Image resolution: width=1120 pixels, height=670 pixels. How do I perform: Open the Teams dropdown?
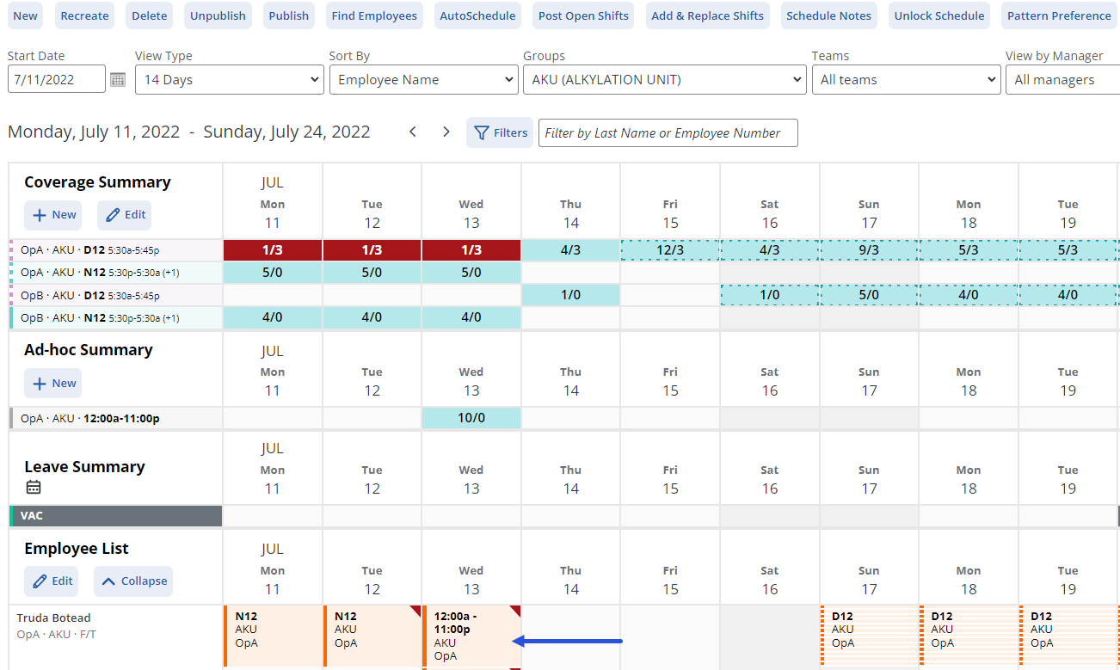click(x=905, y=80)
